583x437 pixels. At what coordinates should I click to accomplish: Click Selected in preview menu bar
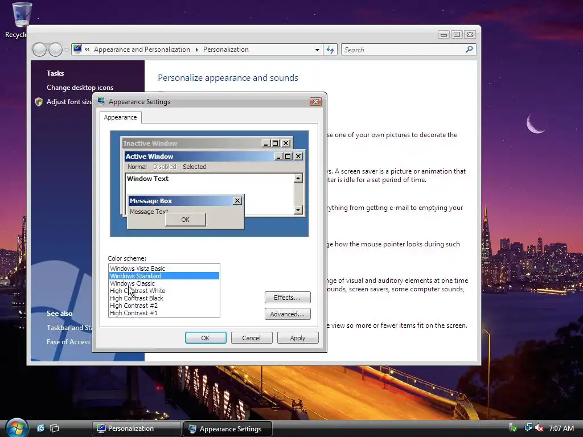(195, 167)
